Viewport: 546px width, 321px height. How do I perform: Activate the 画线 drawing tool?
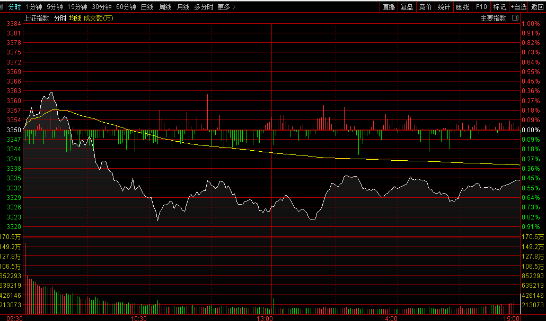(462, 7)
